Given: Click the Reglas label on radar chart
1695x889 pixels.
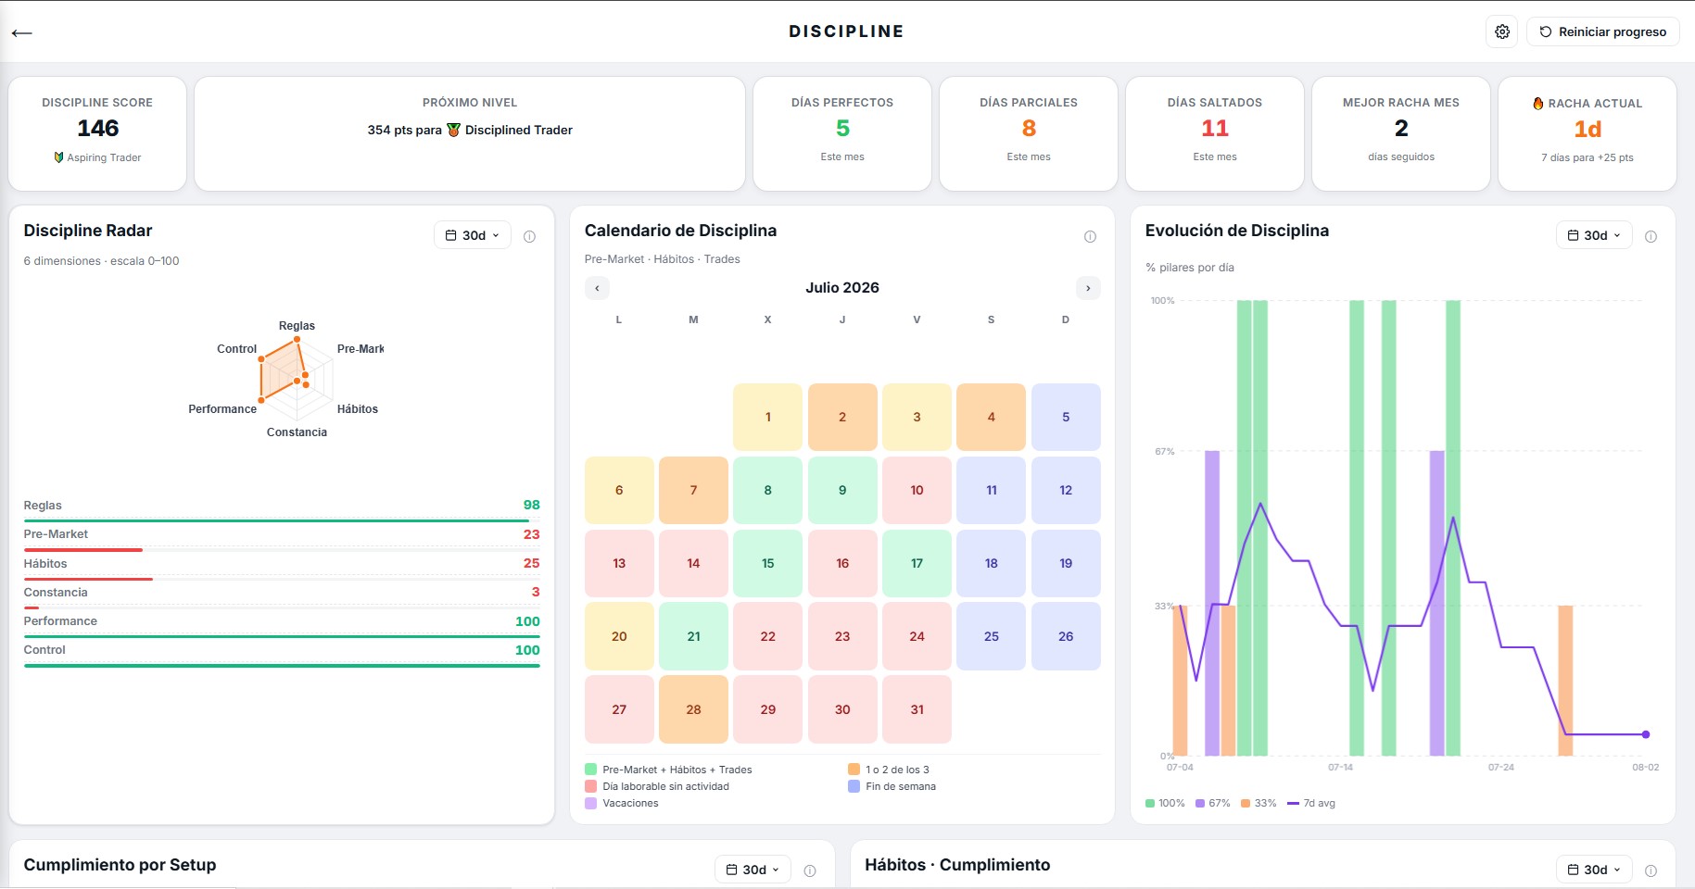Looking at the screenshot, I should coord(297,326).
